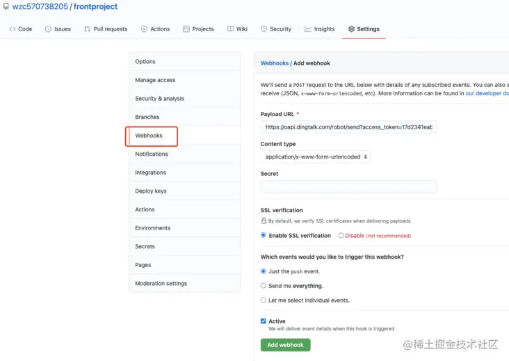The width and height of the screenshot is (509, 361).
Task: Open the Insights tab
Action: [x=320, y=29]
